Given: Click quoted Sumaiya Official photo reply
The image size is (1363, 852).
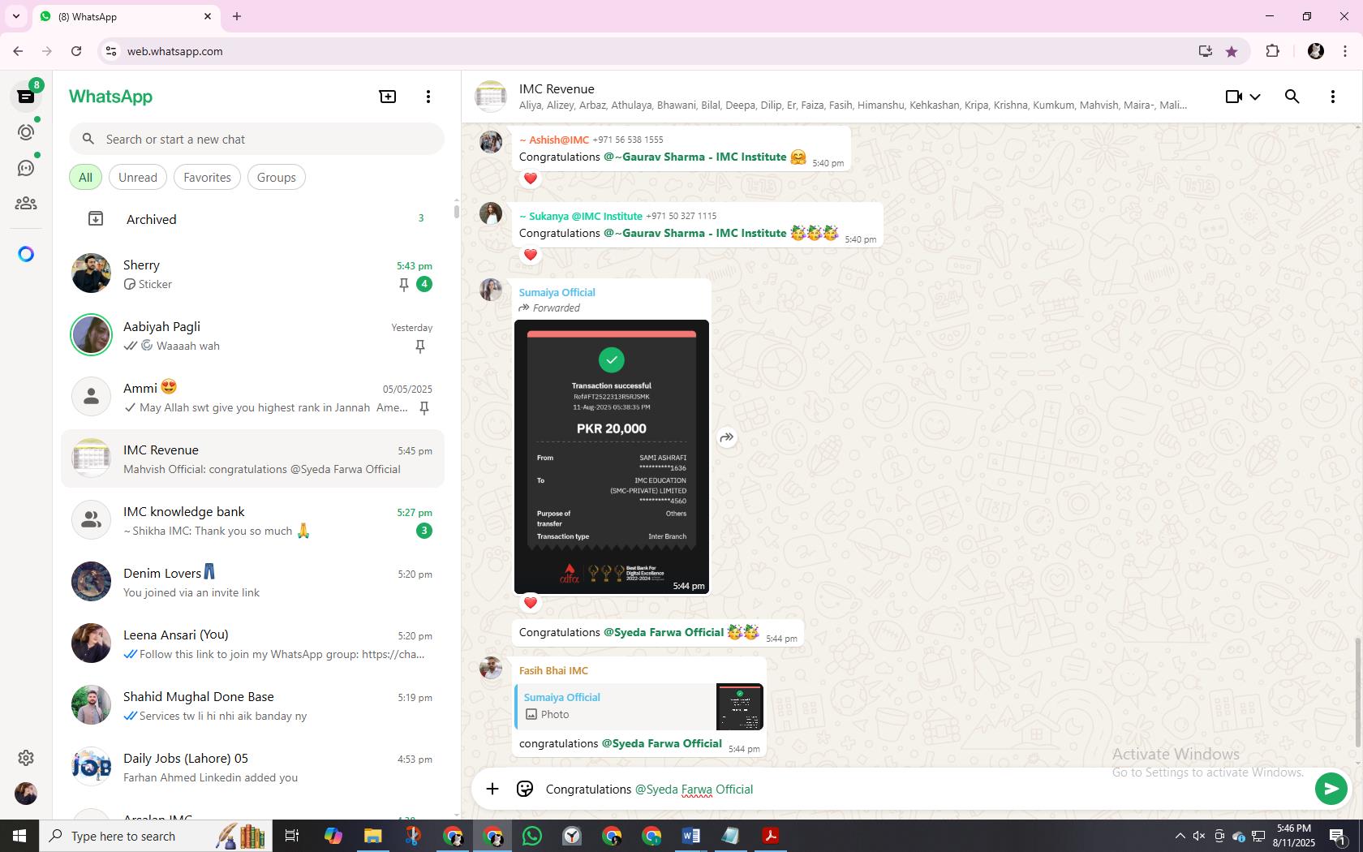Looking at the screenshot, I should click(x=639, y=706).
